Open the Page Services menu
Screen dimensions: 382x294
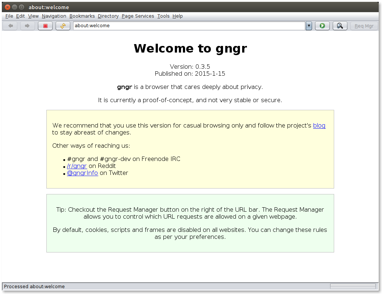[138, 16]
